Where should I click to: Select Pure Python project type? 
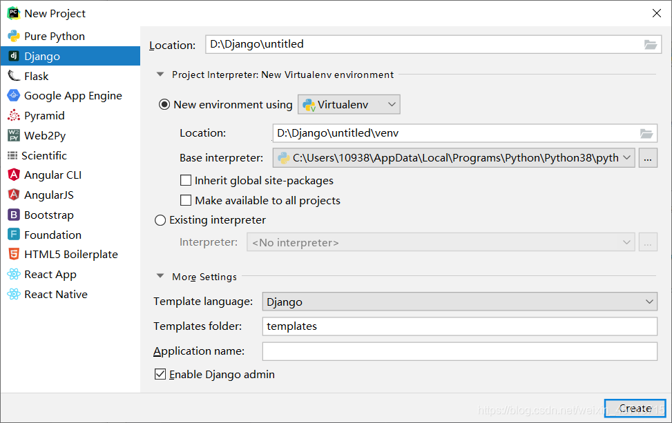(55, 37)
